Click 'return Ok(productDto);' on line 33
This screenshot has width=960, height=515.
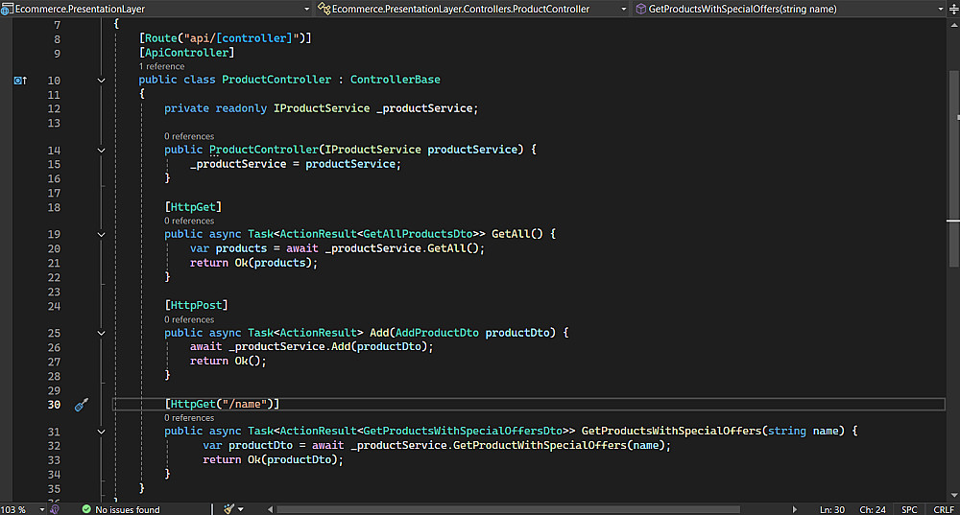tap(273, 459)
